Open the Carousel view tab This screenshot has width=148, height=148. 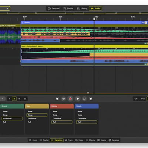pos(54,9)
